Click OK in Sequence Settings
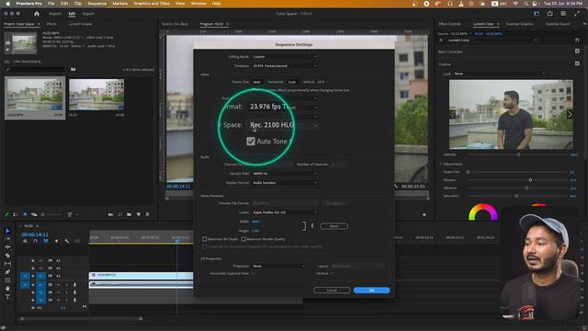This screenshot has width=588, height=331. [371, 291]
